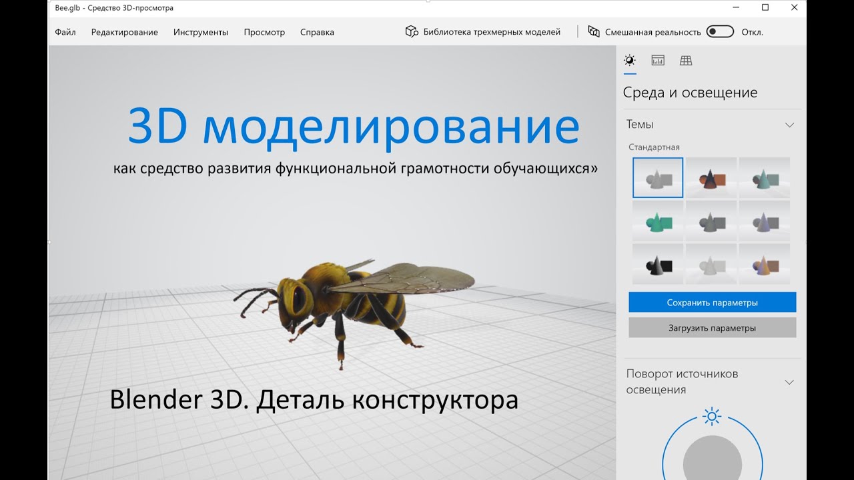
Task: Switch to the statistics and shading tab icon
Action: 658,60
